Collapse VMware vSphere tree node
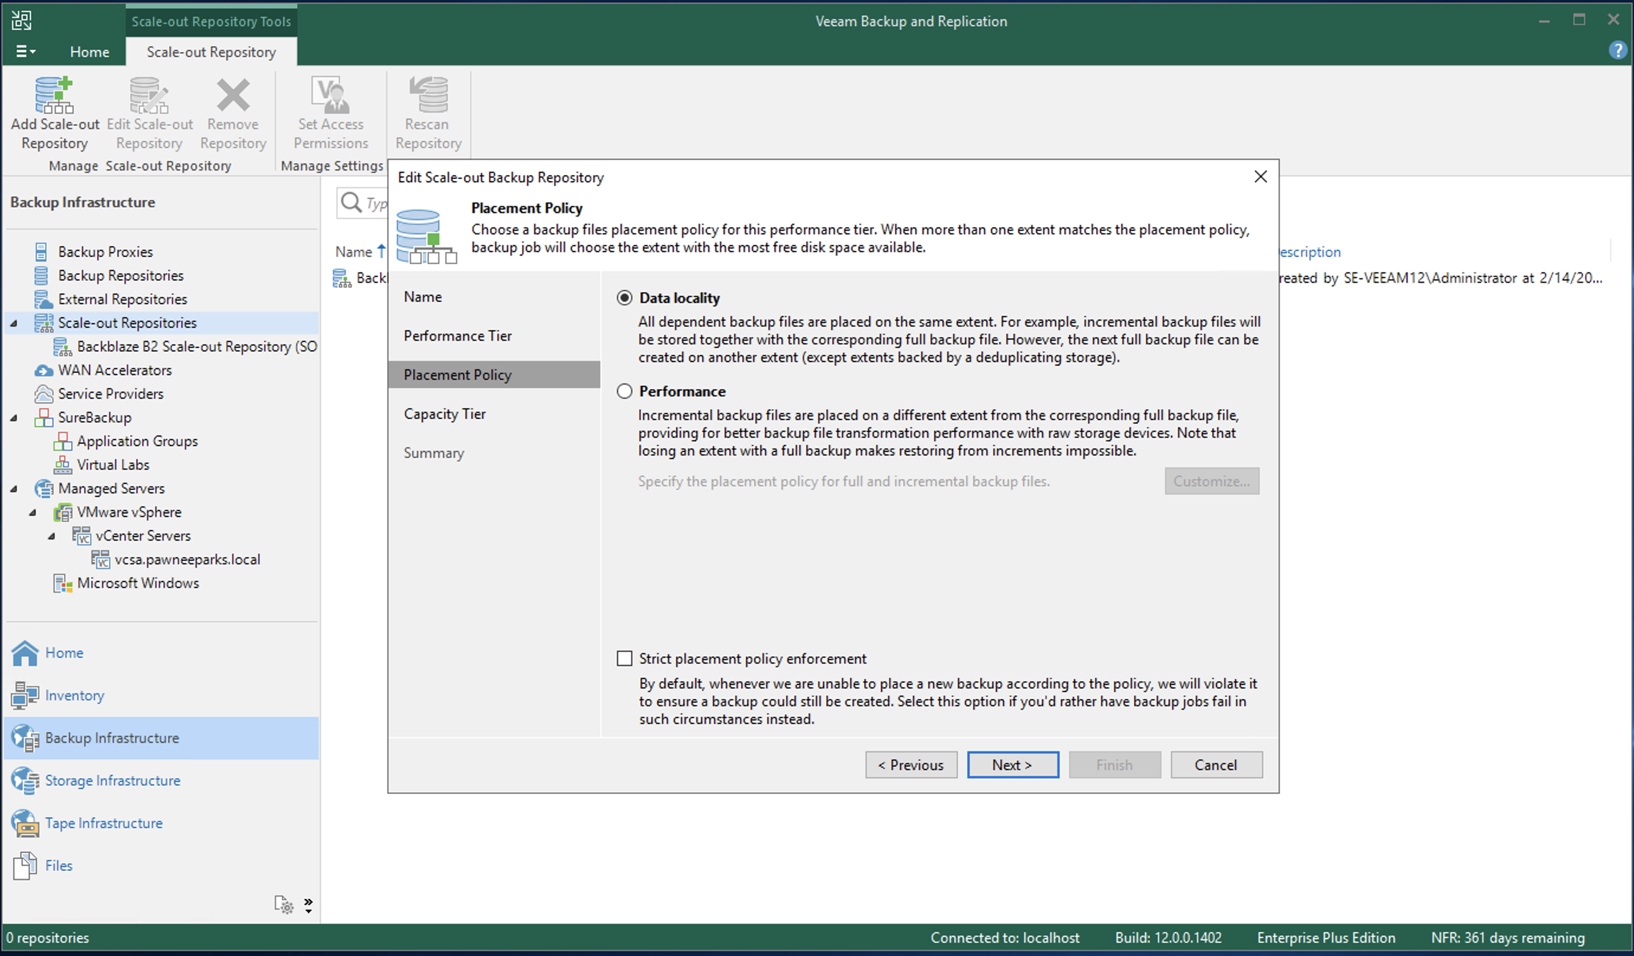 point(33,512)
